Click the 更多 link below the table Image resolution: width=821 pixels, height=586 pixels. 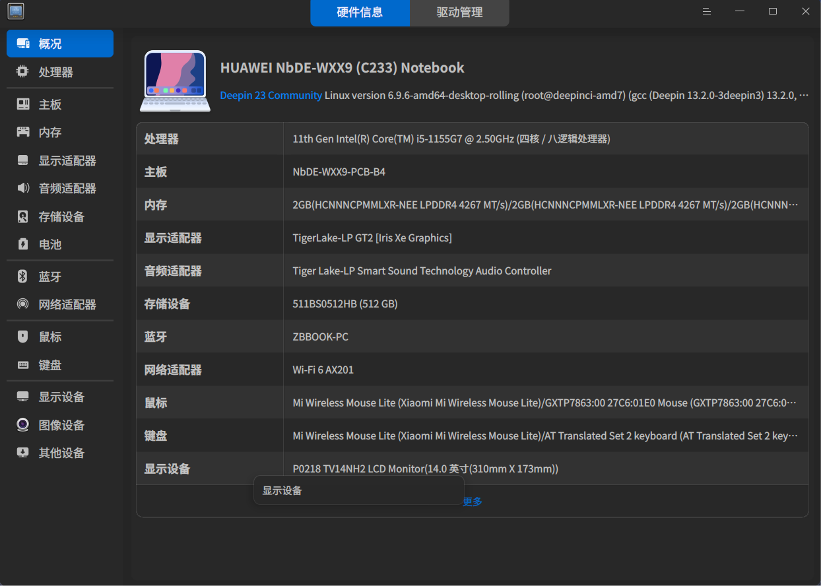(473, 502)
